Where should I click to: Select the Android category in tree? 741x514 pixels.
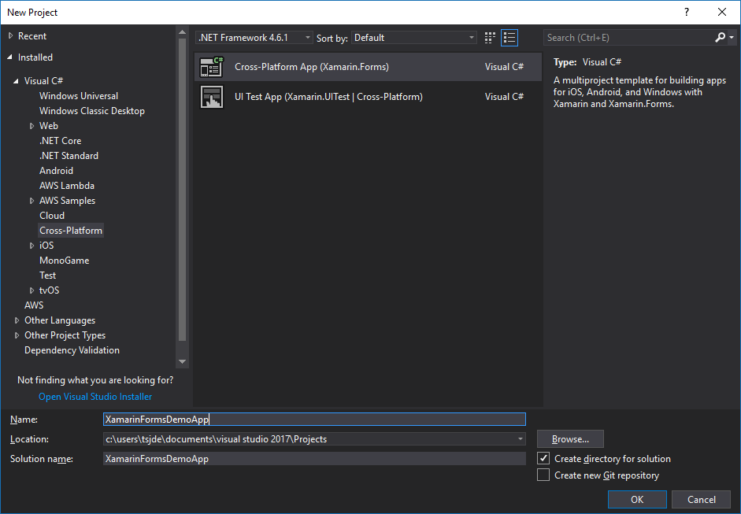point(56,171)
